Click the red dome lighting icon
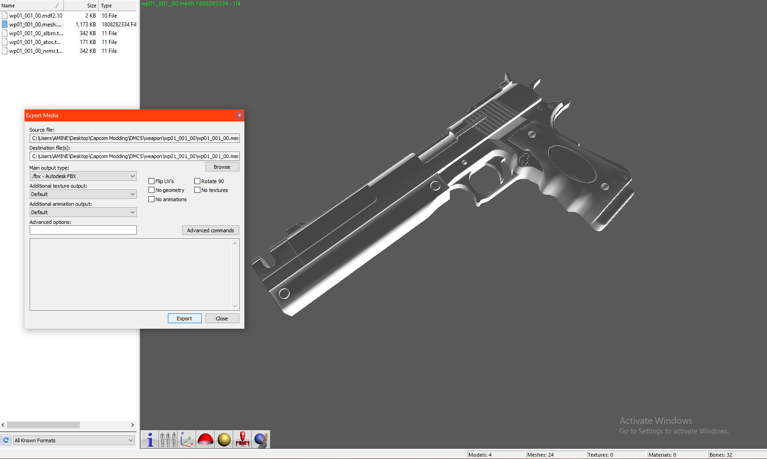Image resolution: width=767 pixels, height=459 pixels. 205,440
